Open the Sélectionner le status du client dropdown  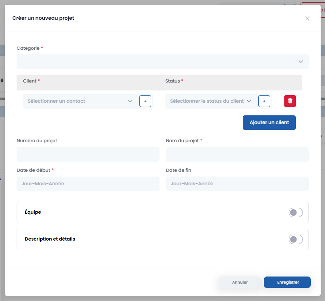[x=207, y=101]
